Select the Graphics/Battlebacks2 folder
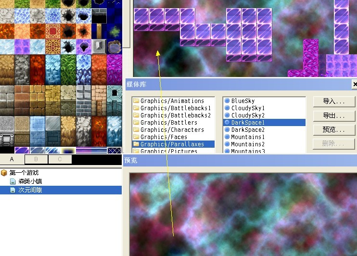This screenshot has height=256, width=357. pos(173,115)
